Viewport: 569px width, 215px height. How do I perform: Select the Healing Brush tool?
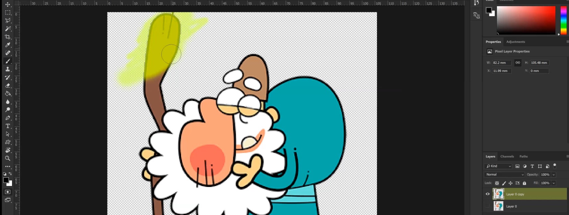(x=8, y=53)
